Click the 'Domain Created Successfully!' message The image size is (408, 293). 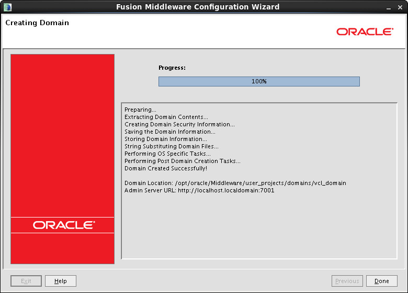tap(166, 168)
